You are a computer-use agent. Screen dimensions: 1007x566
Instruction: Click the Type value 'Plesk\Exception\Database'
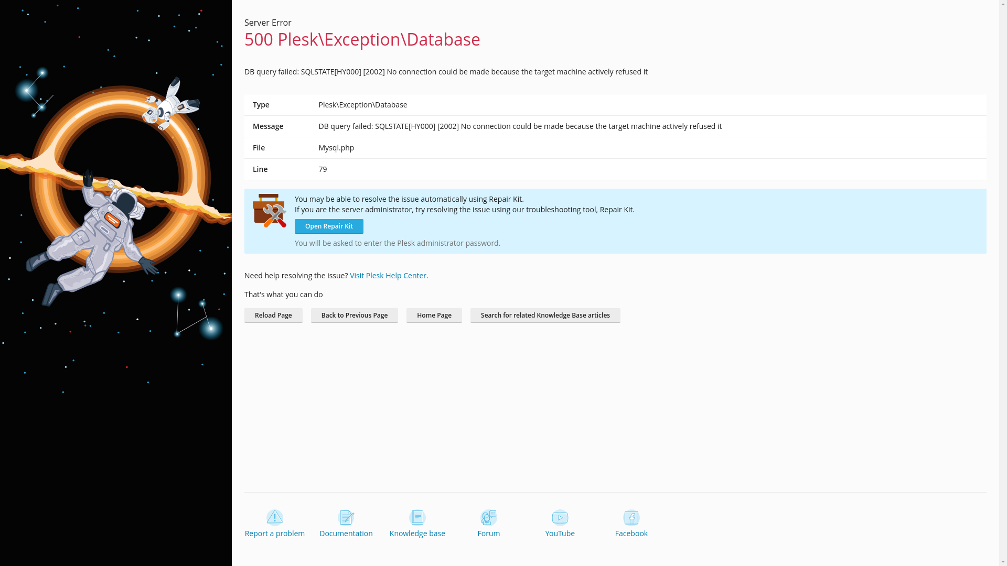pos(363,105)
